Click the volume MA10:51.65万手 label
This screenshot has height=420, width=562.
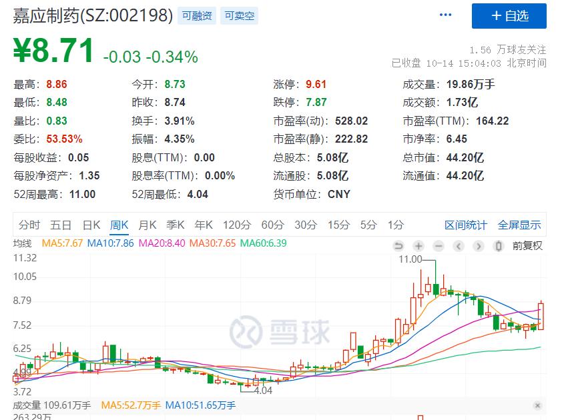200,406
